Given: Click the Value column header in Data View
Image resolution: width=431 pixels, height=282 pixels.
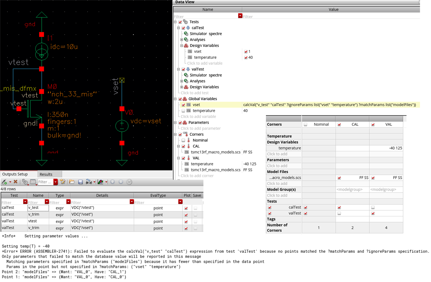Looking at the screenshot, I should point(334,9).
